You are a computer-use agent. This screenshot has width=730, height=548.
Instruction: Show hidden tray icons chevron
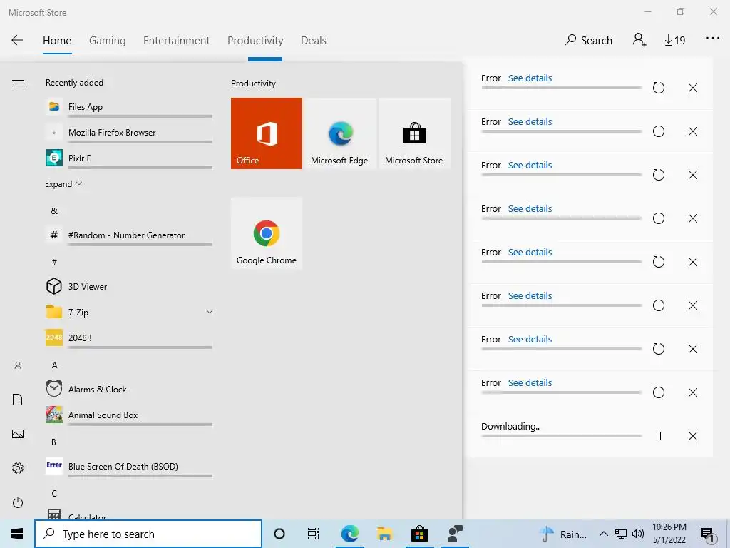(603, 534)
